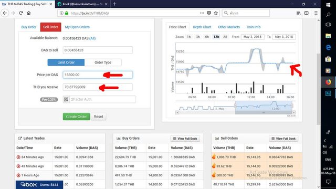The width and height of the screenshot is (336, 189).
Task: Bookmark this page with the star icon
Action: tap(216, 13)
